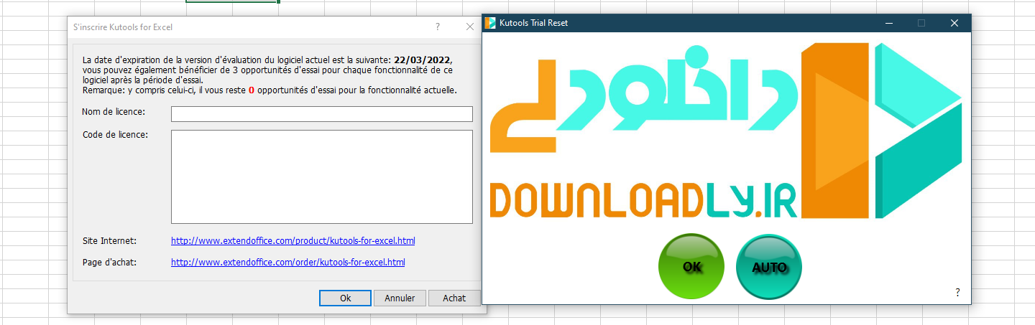Click the 'Nom de licence:' label
This screenshot has height=325, width=1035.
pos(114,112)
